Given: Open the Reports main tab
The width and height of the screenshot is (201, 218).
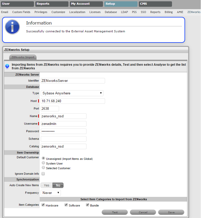Looking at the screenshot, I should [x=52, y=4].
